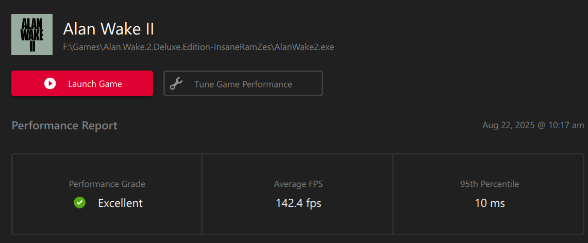
Task: Click the Performance Report heading
Action: click(64, 126)
